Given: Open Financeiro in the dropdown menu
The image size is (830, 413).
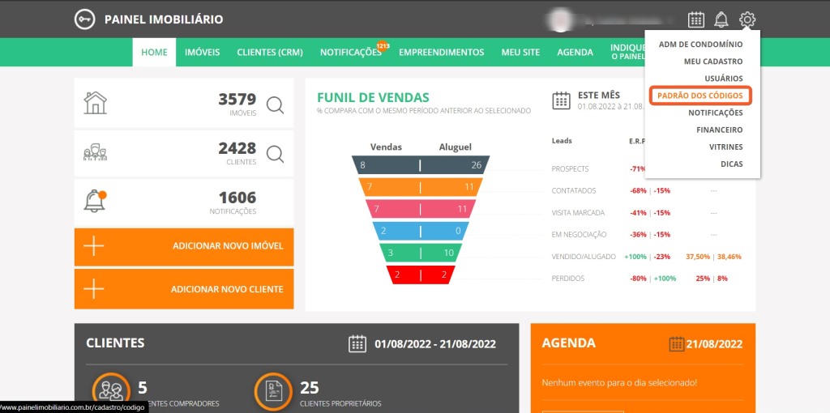Looking at the screenshot, I should [719, 130].
